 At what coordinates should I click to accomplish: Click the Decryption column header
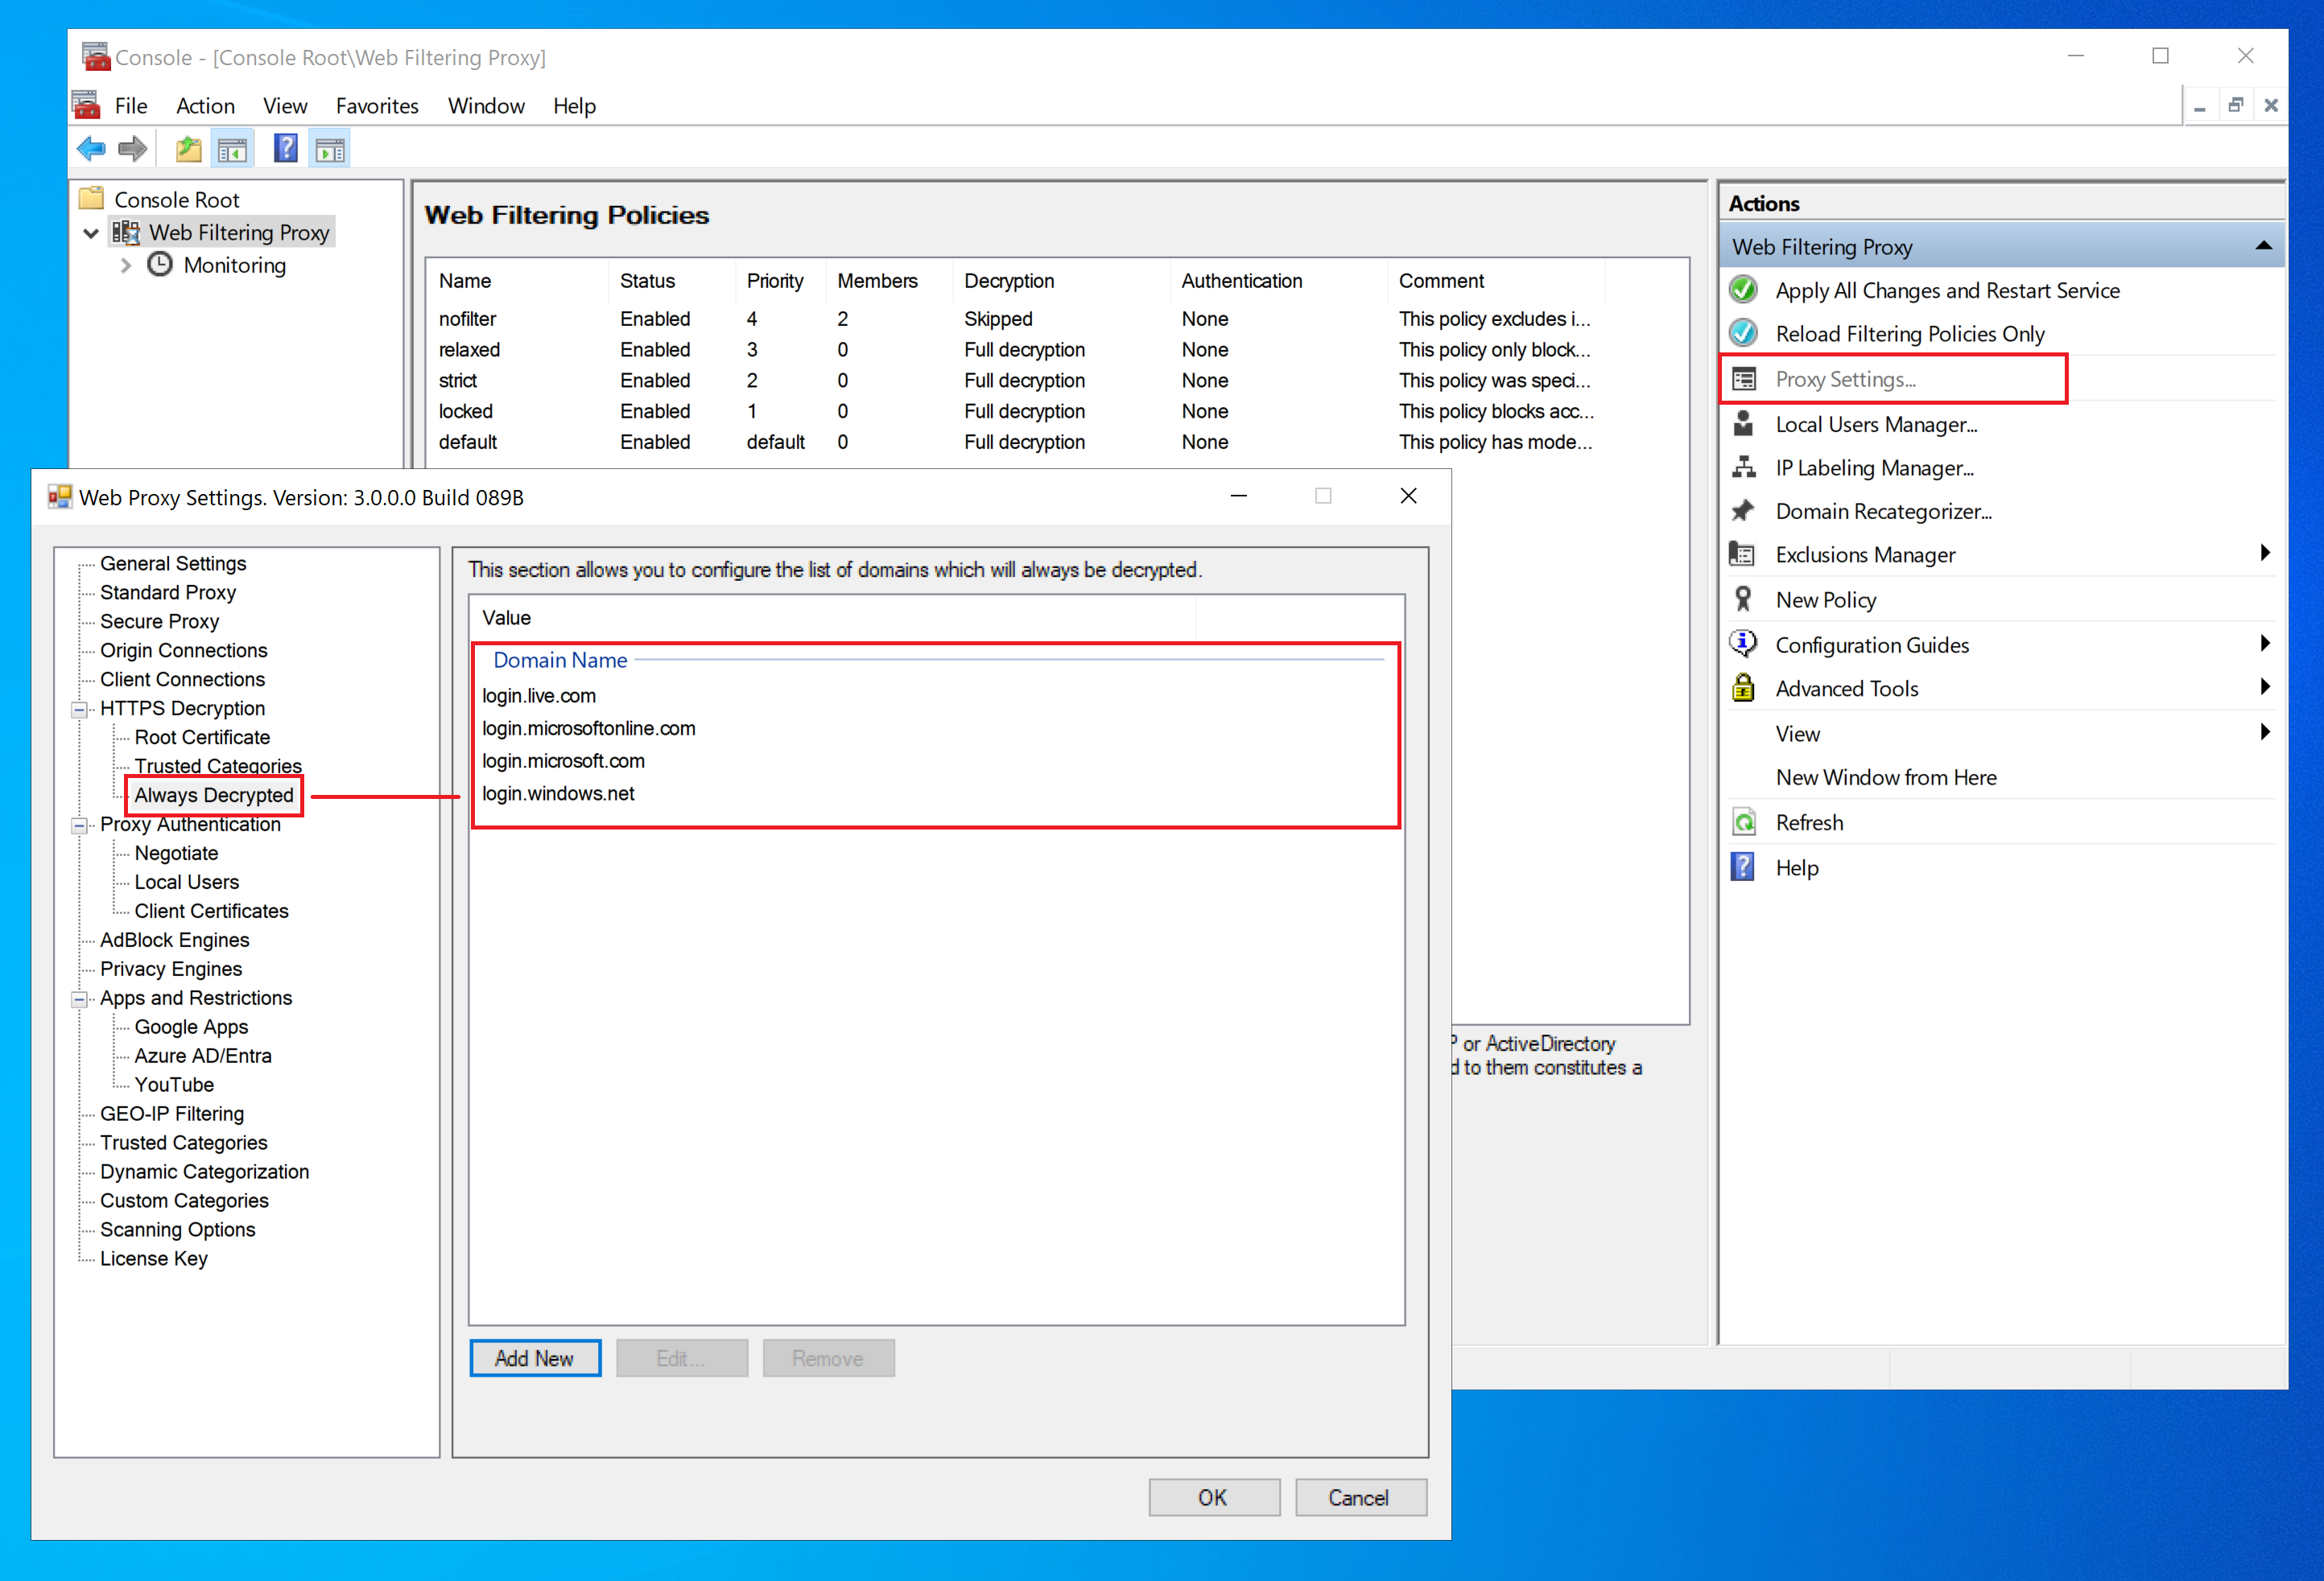tap(1061, 281)
